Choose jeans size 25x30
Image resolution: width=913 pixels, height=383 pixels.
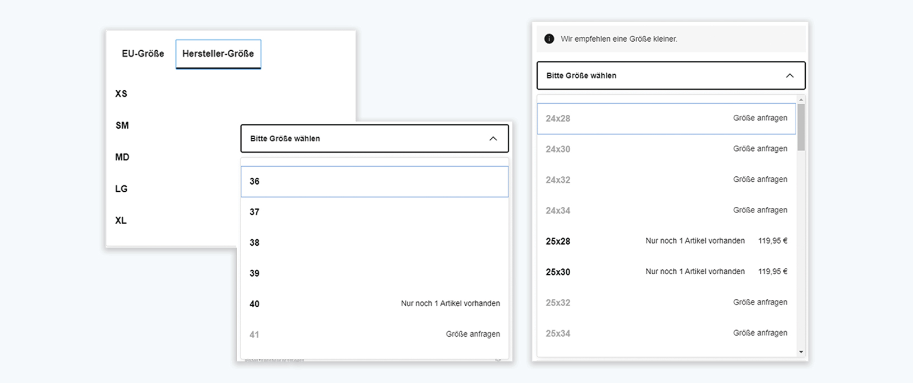(x=666, y=272)
